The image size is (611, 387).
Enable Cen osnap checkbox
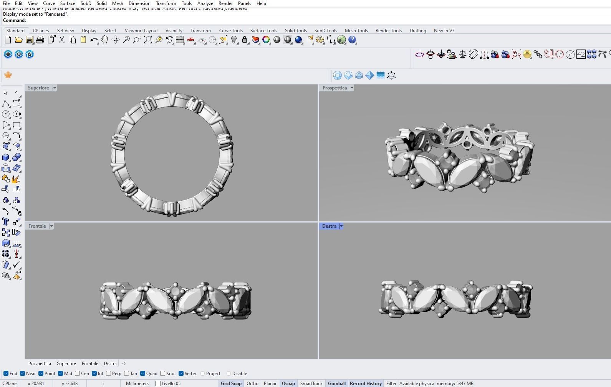(78, 374)
